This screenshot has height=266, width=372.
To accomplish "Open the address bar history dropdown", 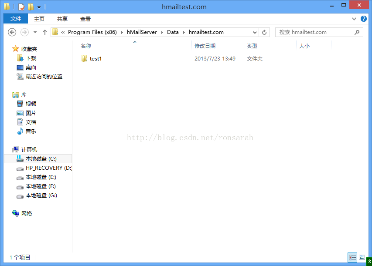I will pos(255,33).
